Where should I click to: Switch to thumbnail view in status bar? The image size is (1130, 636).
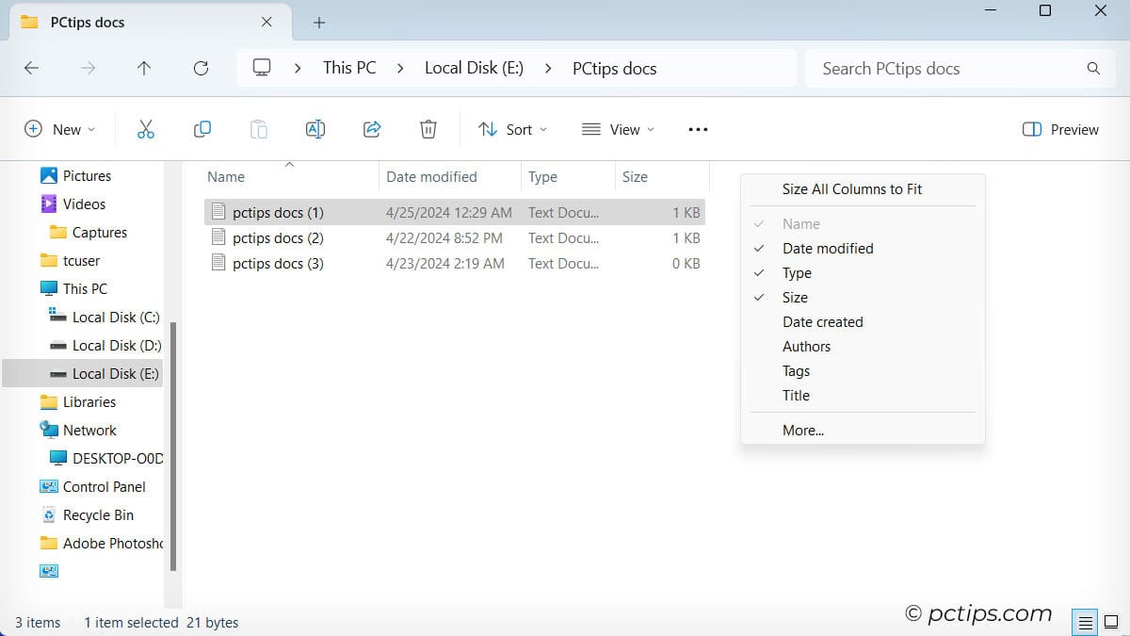[1109, 622]
